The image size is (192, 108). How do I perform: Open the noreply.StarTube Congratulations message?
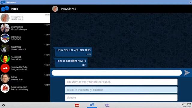click(25, 68)
